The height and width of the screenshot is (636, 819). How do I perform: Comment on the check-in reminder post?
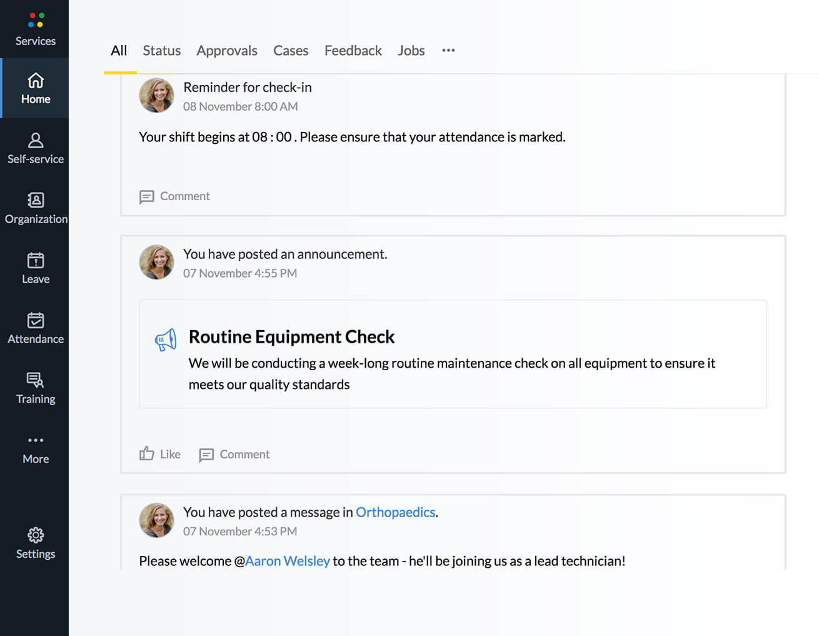tap(175, 196)
